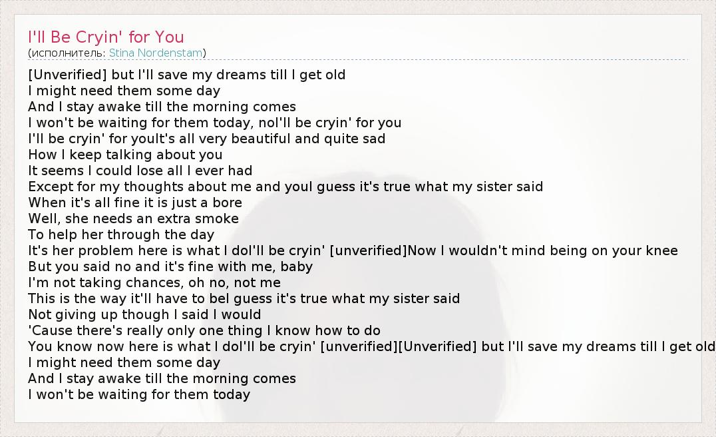Image resolution: width=716 pixels, height=437 pixels.
Task: Select the line It seems I could lose all I ever had
Action: point(140,171)
